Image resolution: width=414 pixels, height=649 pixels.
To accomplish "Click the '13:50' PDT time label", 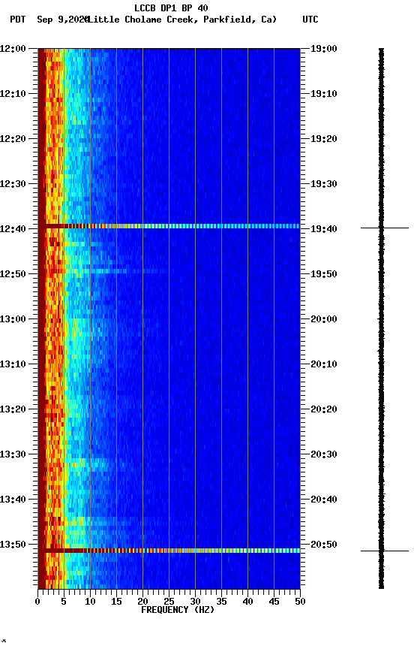I will (x=13, y=545).
